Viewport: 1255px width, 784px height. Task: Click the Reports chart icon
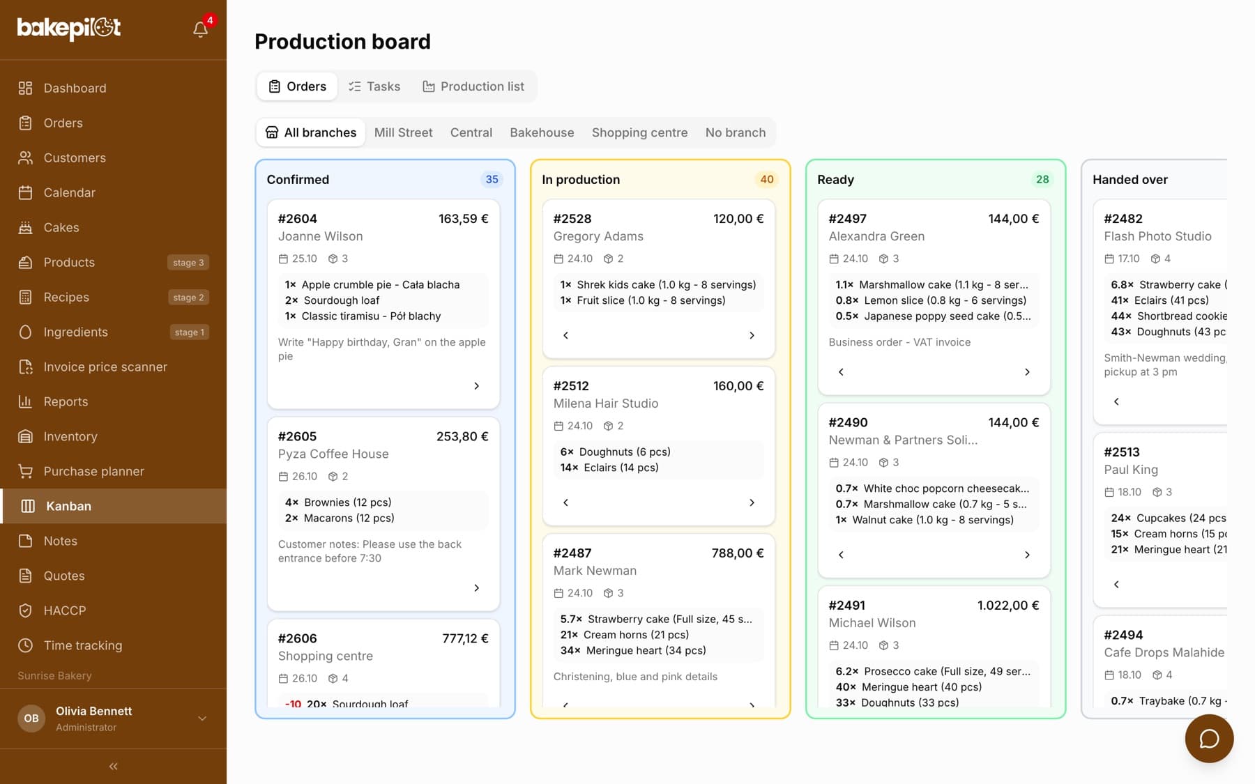(26, 401)
